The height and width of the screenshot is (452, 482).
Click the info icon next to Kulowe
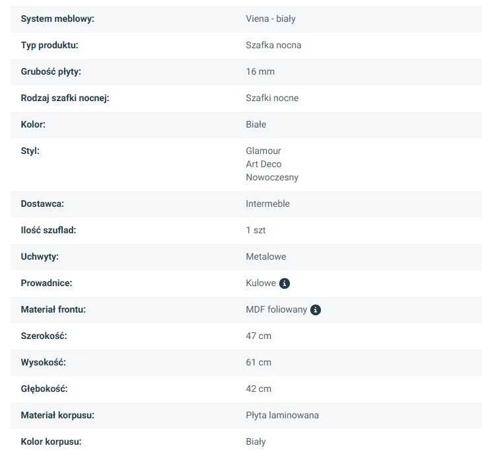[x=285, y=283]
